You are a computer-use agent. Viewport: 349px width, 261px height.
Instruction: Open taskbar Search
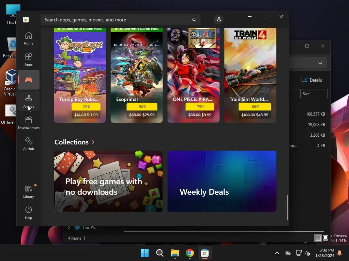point(160,253)
